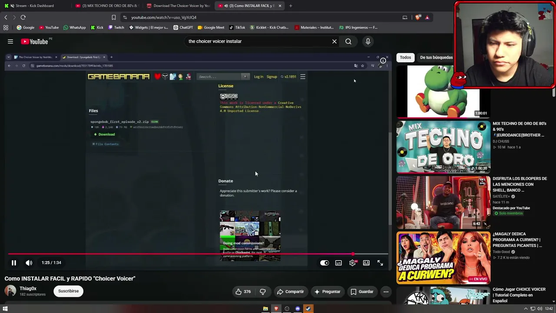
Task: Open the Cómo Jugar CHOICE VOICER video title
Action: coord(519,295)
